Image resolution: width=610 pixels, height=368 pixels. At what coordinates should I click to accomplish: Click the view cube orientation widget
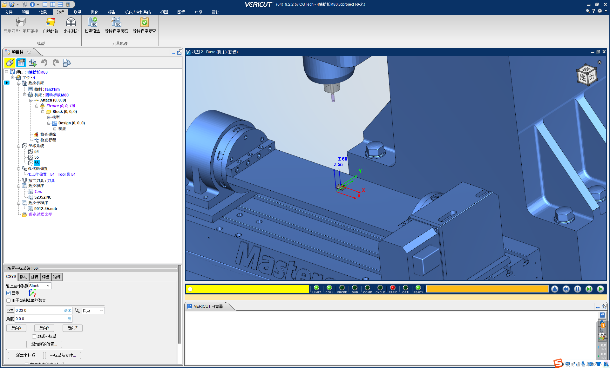coord(587,75)
